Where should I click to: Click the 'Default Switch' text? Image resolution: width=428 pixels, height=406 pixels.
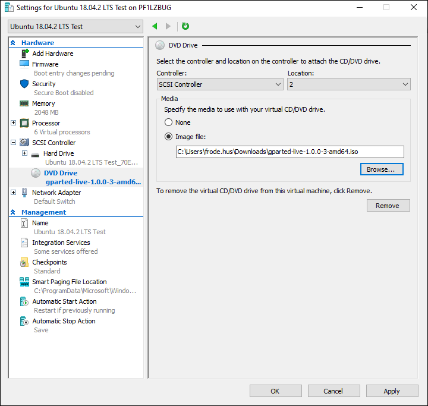pos(54,202)
